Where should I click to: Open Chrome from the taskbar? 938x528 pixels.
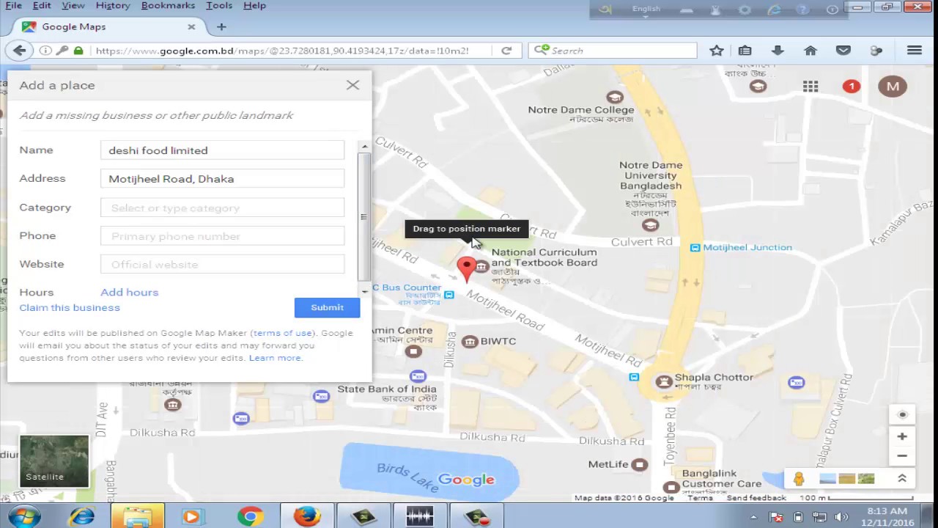point(250,516)
